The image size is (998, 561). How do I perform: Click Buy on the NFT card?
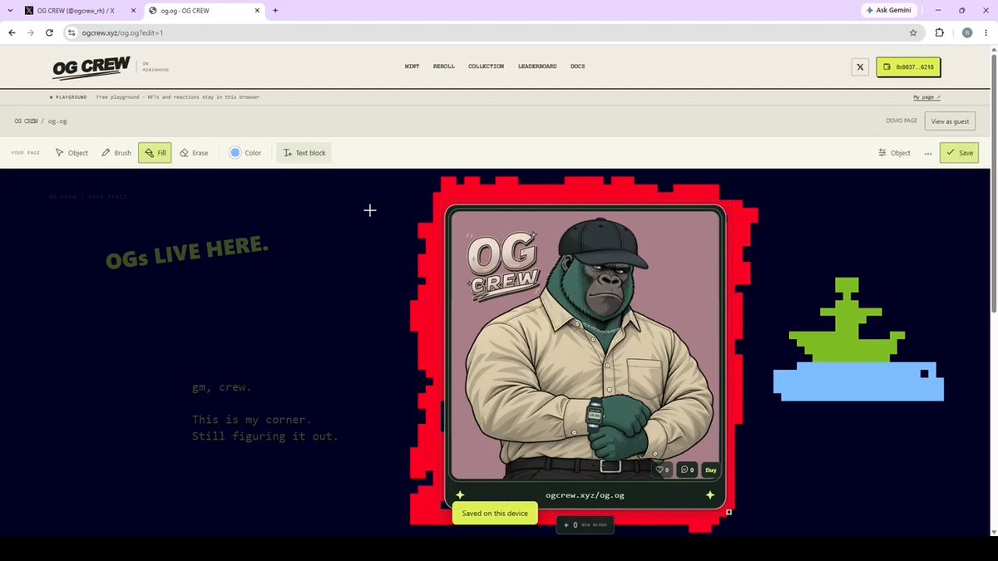[711, 470]
